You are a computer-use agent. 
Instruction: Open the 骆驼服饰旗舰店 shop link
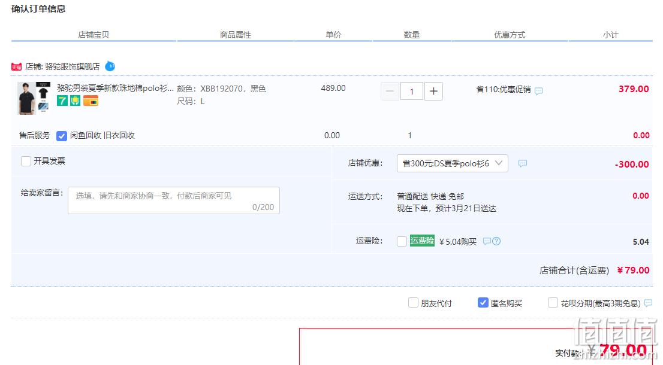73,66
